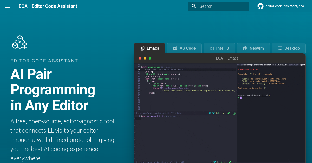Click the yellow dot in the ECA window
312x163 pixels.
coord(145,58)
